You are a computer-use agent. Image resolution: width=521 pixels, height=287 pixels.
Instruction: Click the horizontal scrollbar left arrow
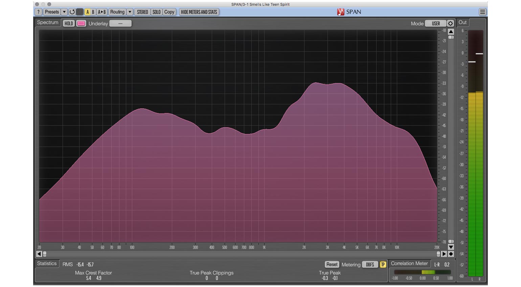tap(39, 254)
